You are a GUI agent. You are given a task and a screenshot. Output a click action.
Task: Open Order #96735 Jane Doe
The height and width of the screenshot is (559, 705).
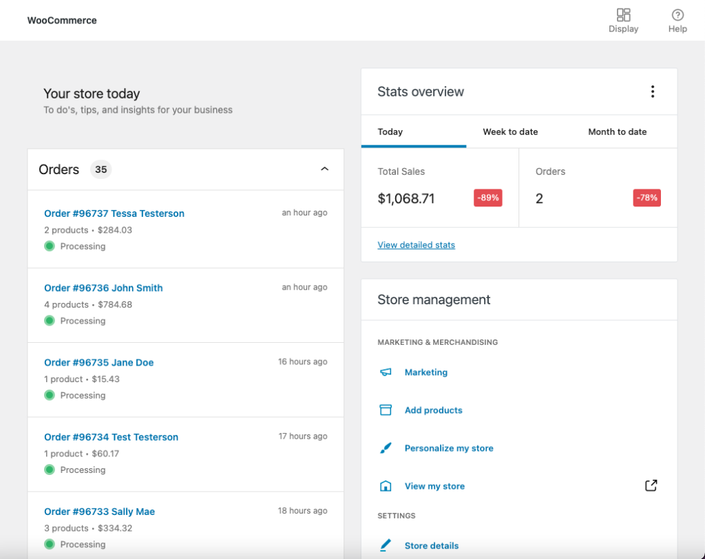98,363
